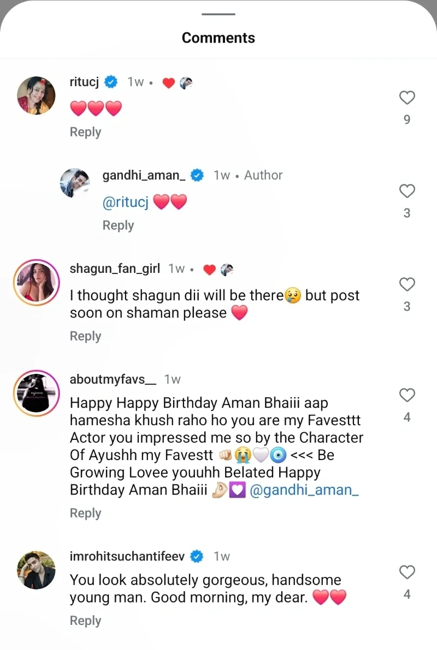
Task: Open ritucj's profile picture
Action: (37, 96)
